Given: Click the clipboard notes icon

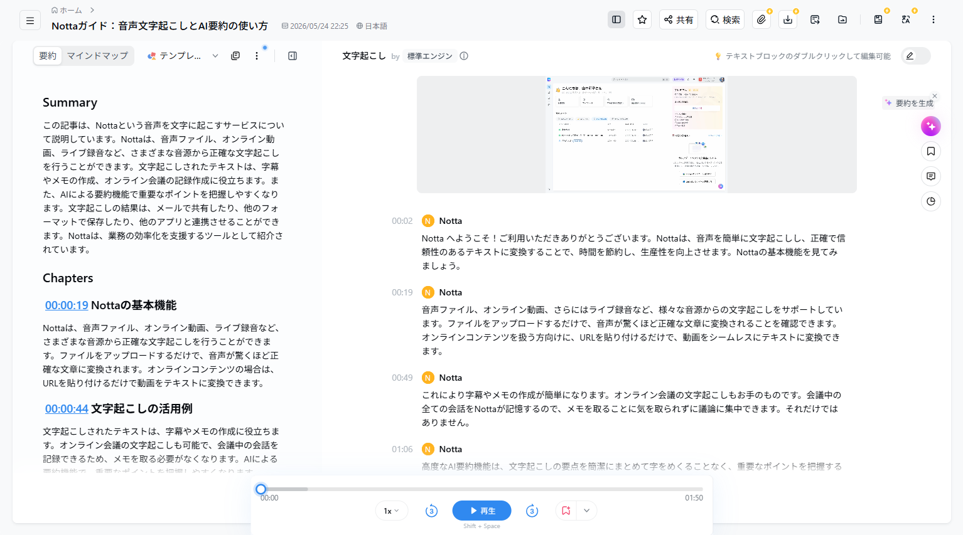Looking at the screenshot, I should (878, 19).
